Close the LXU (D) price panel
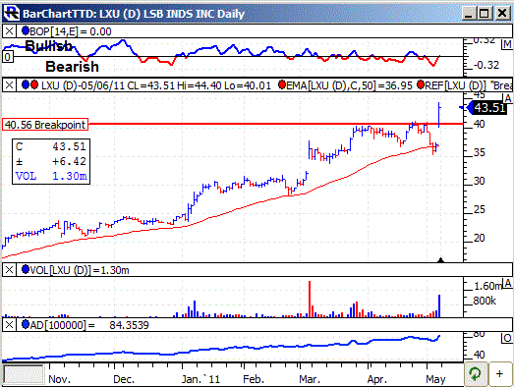 tap(9, 85)
